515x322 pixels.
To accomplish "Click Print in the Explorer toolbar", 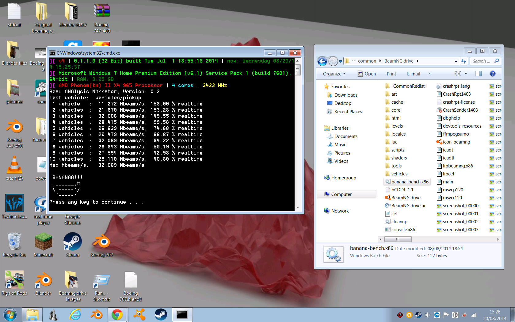I will pos(391,74).
